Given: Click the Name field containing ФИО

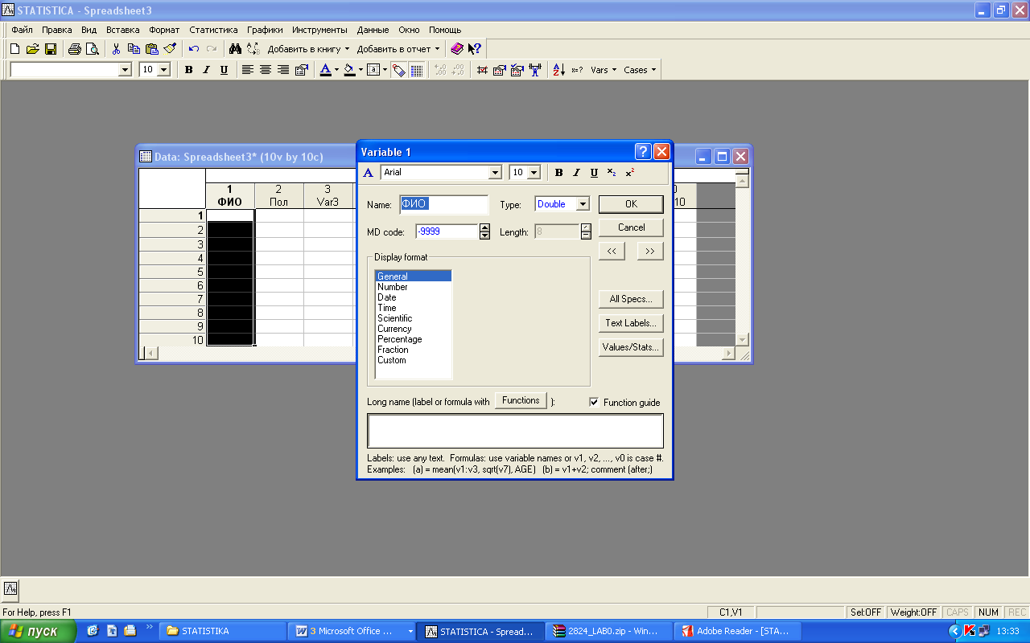Looking at the screenshot, I should [443, 204].
